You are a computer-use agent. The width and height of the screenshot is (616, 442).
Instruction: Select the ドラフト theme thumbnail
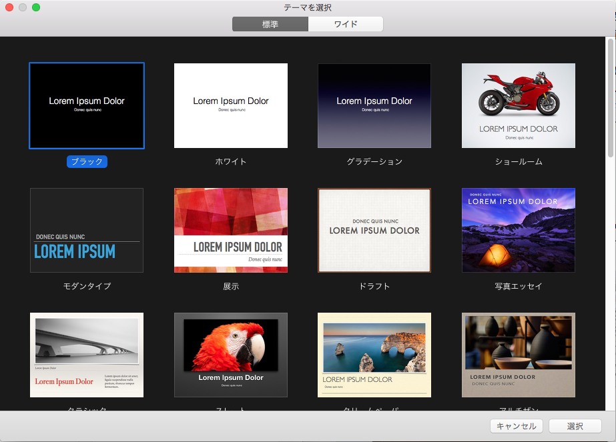pos(374,230)
